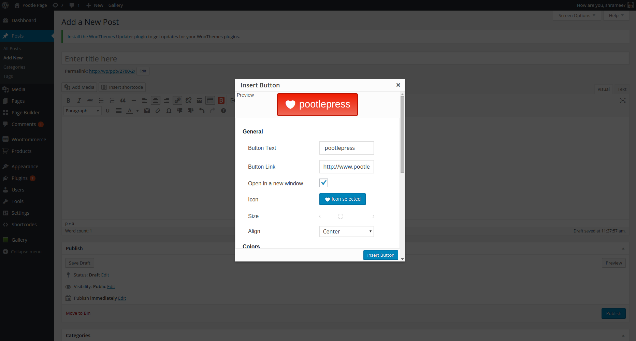
Task: Collapse the Publish box using its arrow
Action: point(623,248)
